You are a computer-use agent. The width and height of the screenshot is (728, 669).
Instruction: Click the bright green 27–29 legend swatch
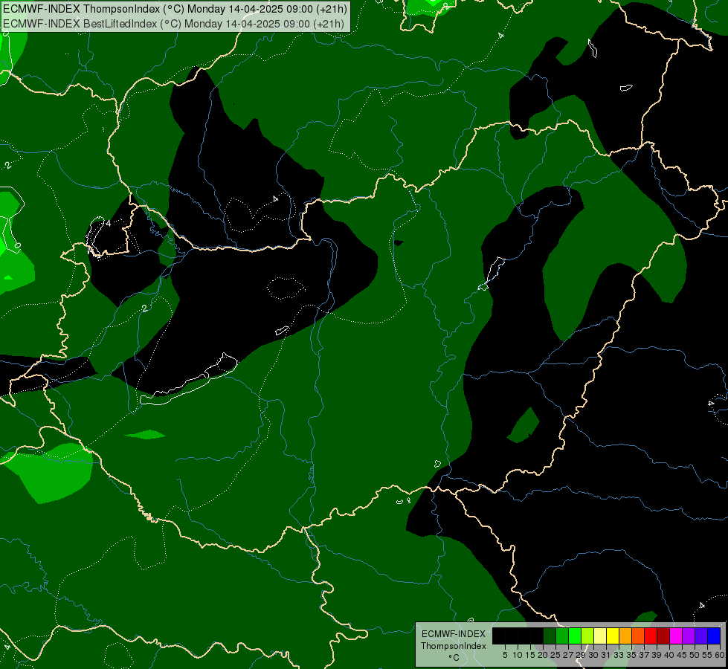point(575,636)
